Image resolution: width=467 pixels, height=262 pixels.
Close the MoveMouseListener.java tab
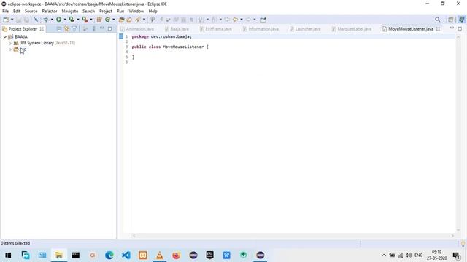point(438,29)
